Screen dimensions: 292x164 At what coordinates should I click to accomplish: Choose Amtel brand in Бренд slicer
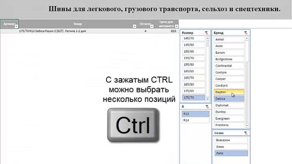229,40
